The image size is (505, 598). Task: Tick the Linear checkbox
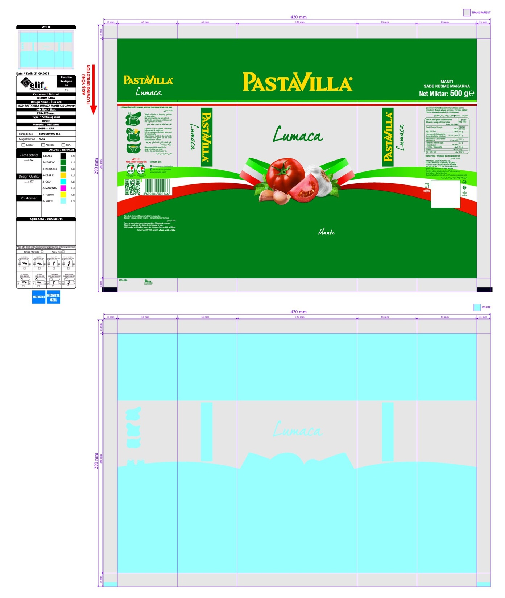pos(24,145)
